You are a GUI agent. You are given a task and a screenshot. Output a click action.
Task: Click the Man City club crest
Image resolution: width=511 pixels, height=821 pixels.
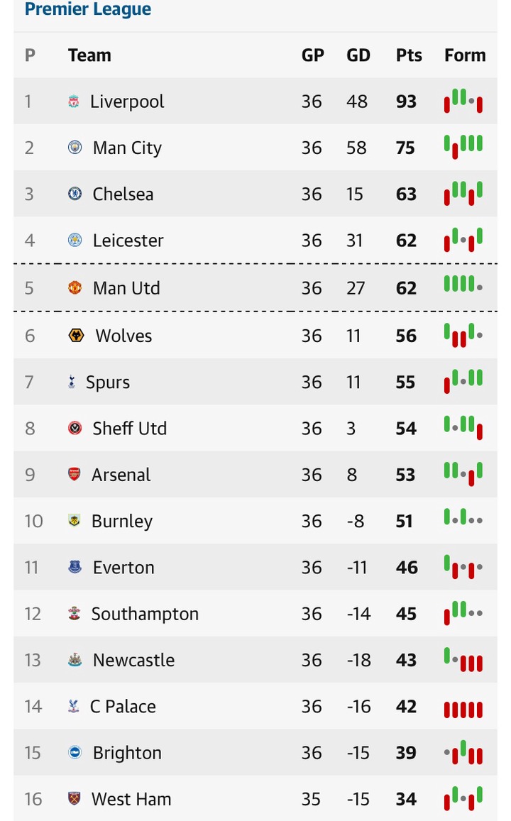pos(75,148)
